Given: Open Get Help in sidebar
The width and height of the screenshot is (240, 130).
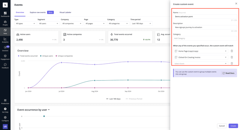Looking at the screenshot, I should 5,110.
